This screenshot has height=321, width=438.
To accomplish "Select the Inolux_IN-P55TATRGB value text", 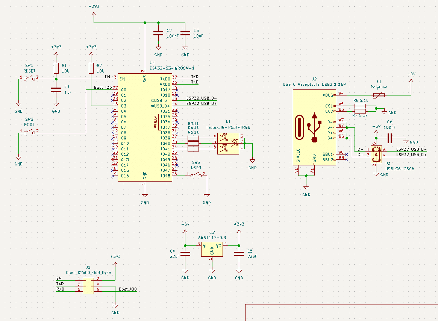I will click(228, 127).
